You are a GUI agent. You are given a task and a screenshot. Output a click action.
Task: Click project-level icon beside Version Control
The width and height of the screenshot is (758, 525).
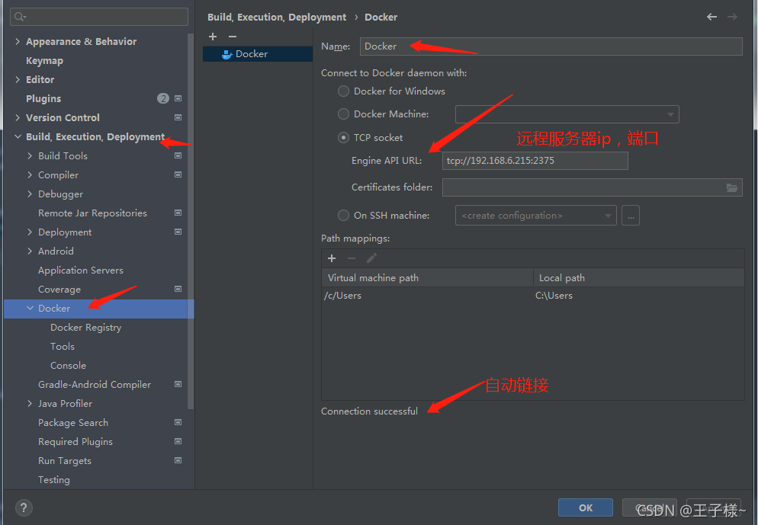tap(178, 118)
